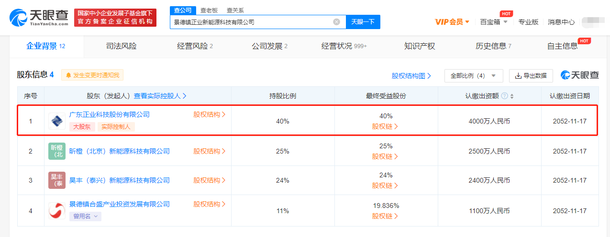This screenshot has width=610, height=237.
Task: Switch to the 查公司 search tab
Action: [182, 10]
